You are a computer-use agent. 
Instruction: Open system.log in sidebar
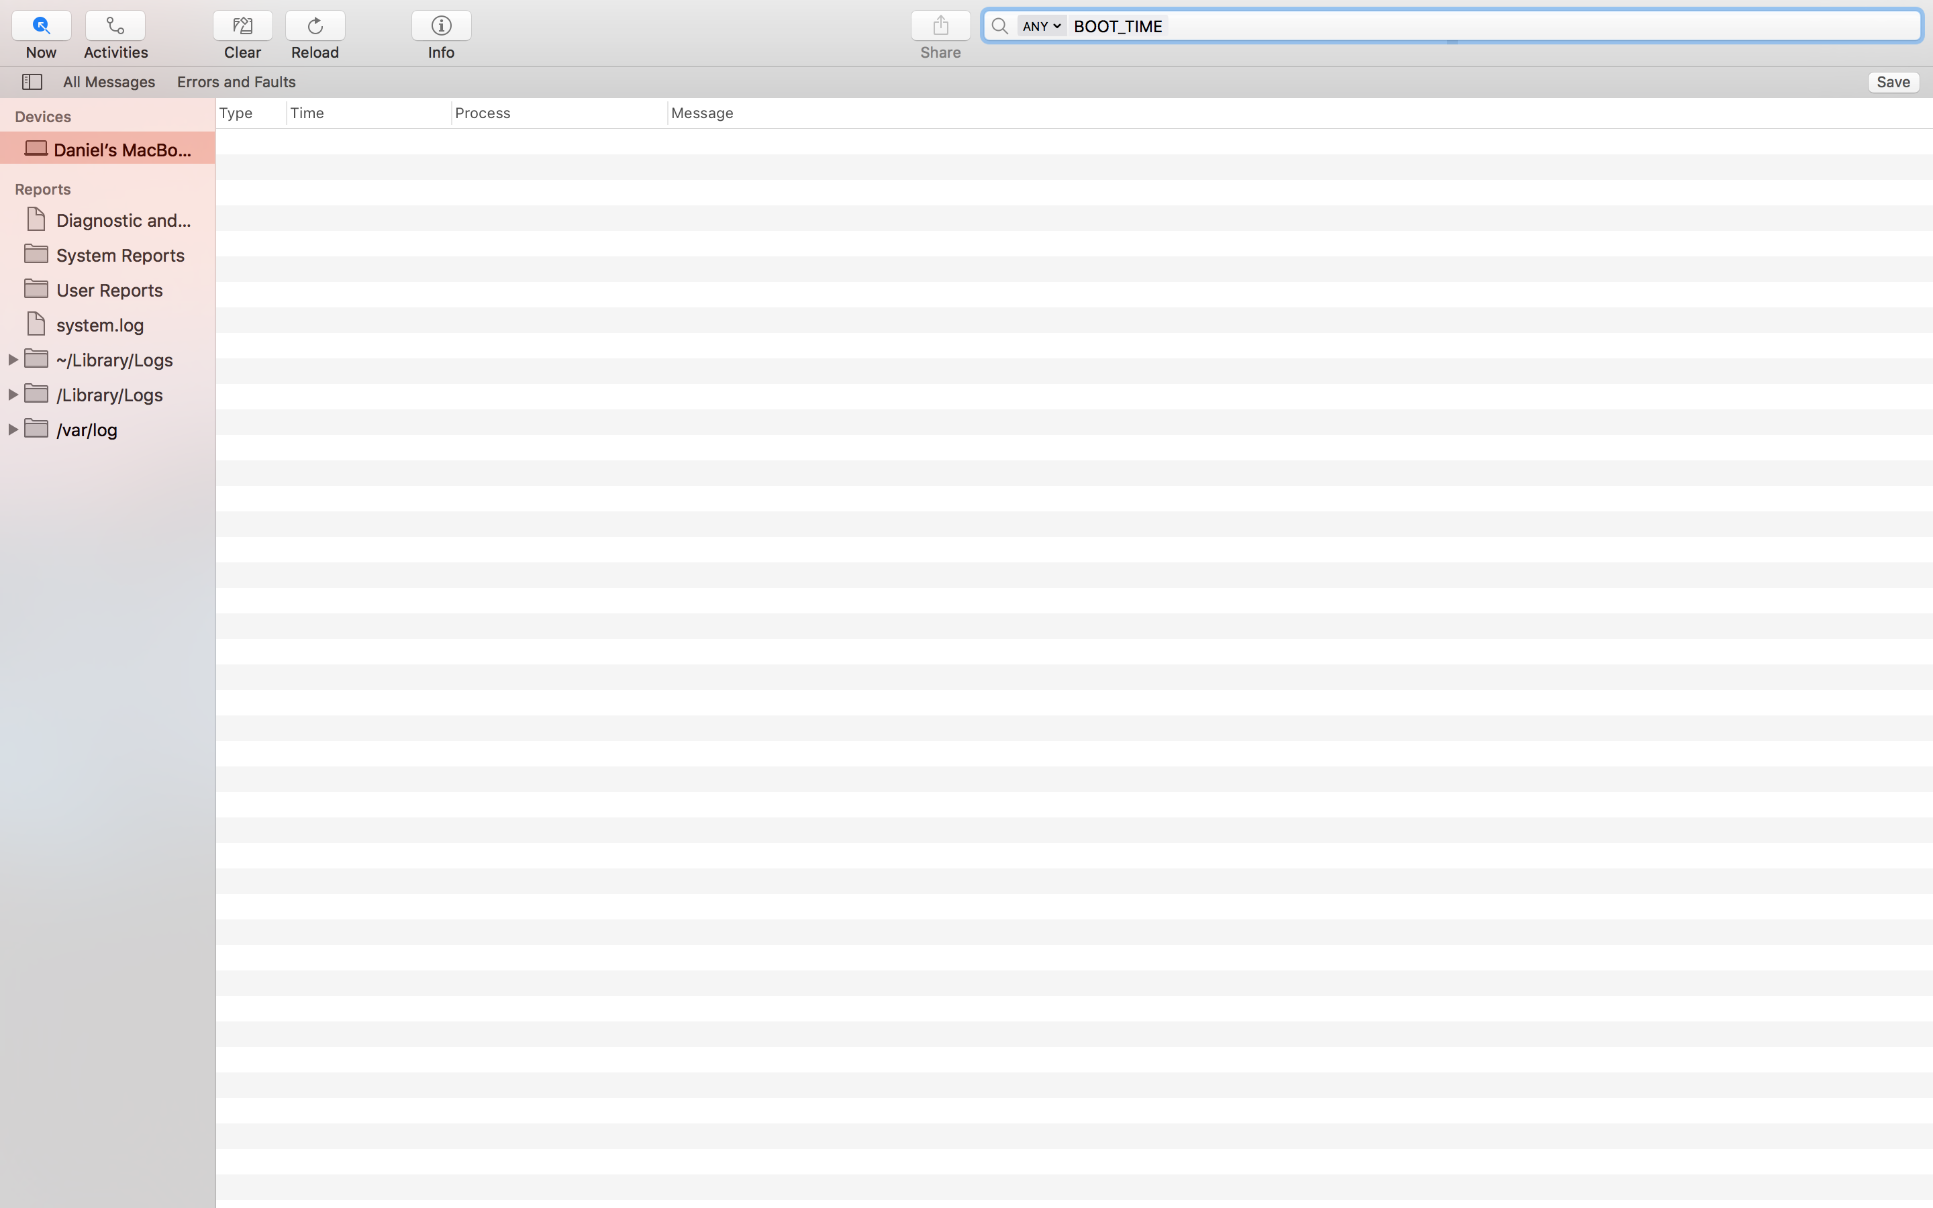click(x=107, y=325)
